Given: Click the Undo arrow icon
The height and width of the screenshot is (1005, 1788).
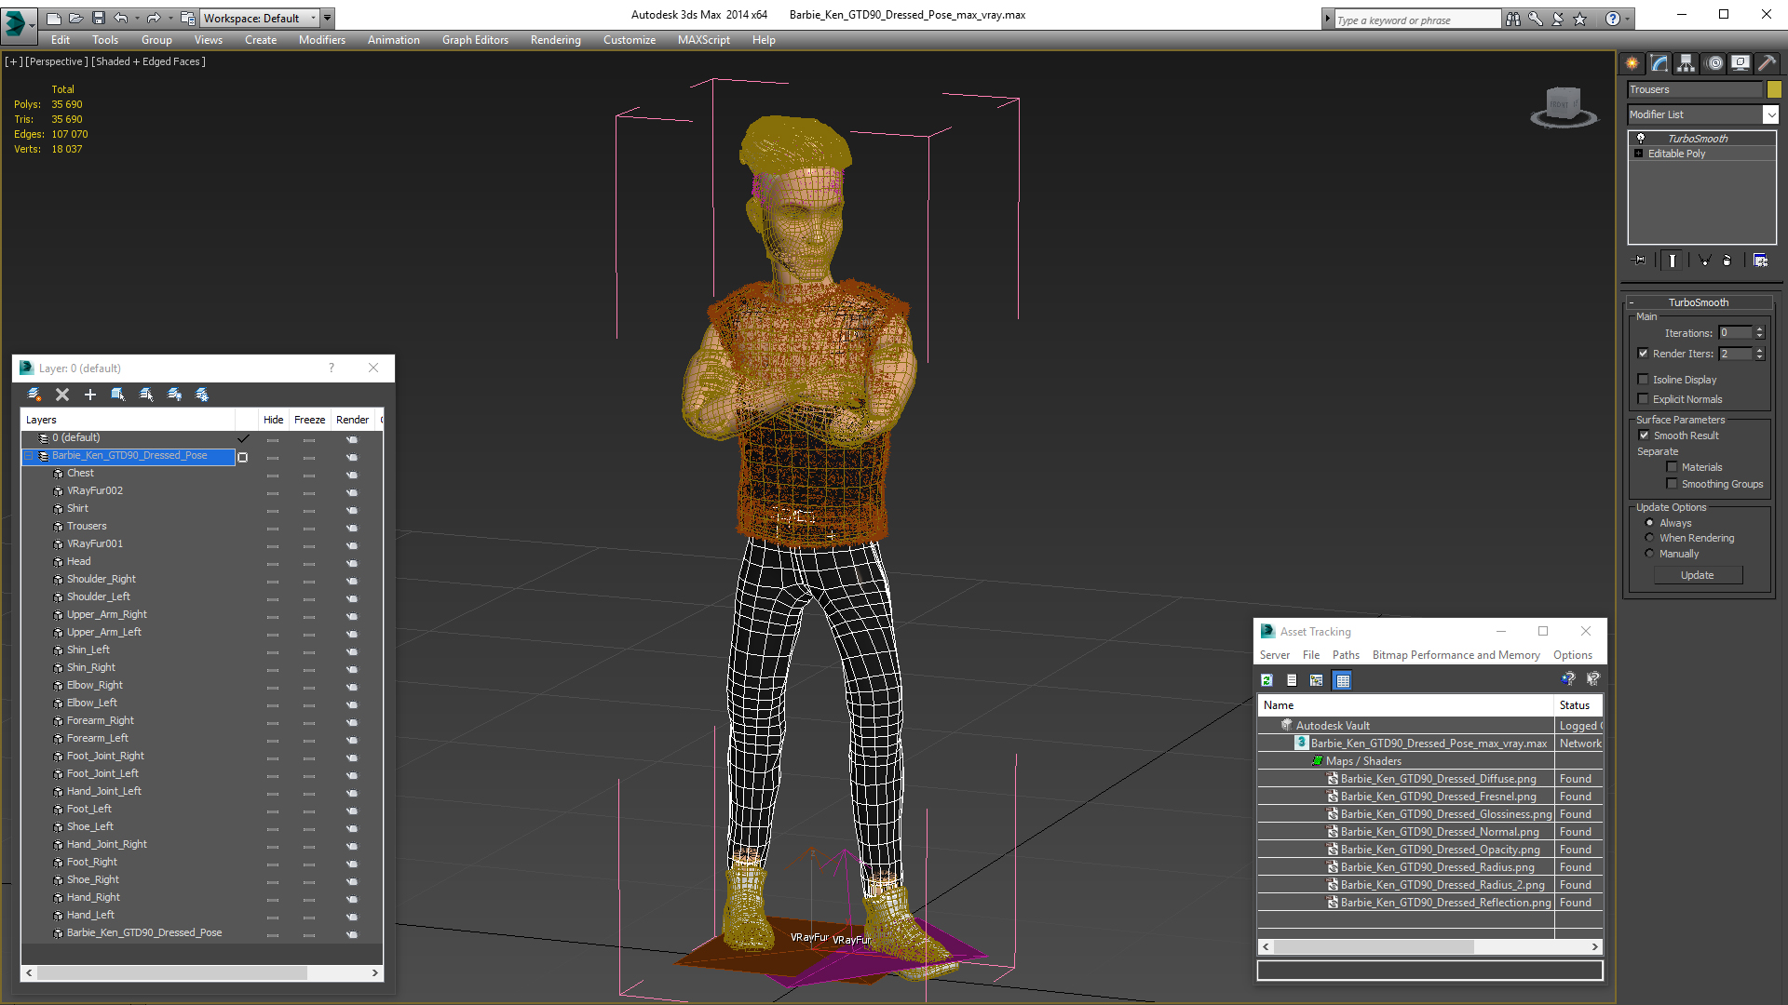Looking at the screenshot, I should (120, 18).
